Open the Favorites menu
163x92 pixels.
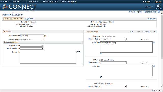(x=5, y=2)
